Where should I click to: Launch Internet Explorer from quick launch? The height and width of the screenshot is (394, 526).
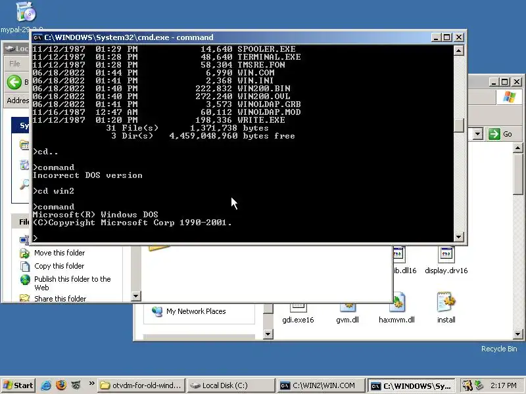coord(46,385)
